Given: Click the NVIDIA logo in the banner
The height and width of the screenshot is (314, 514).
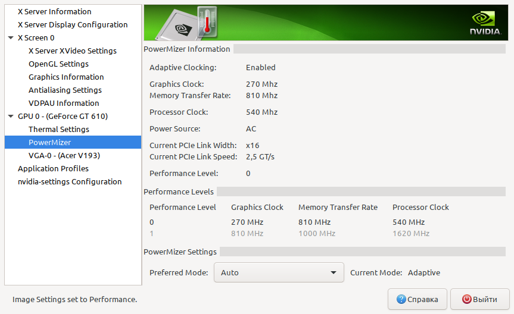Looking at the screenshot, I should [x=485, y=23].
